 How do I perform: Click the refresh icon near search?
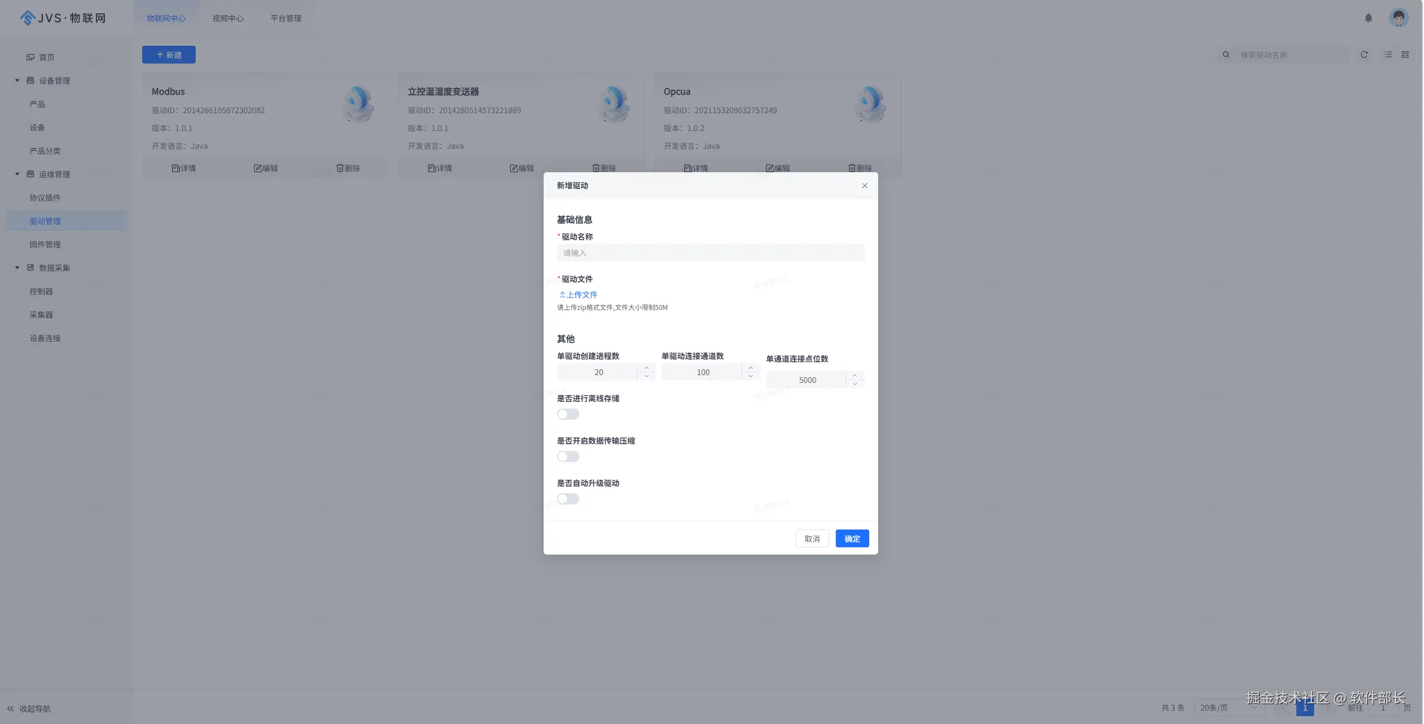point(1364,55)
